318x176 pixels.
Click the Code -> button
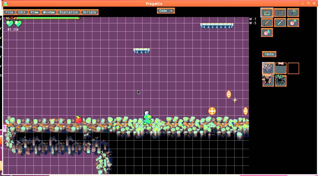coord(166,11)
